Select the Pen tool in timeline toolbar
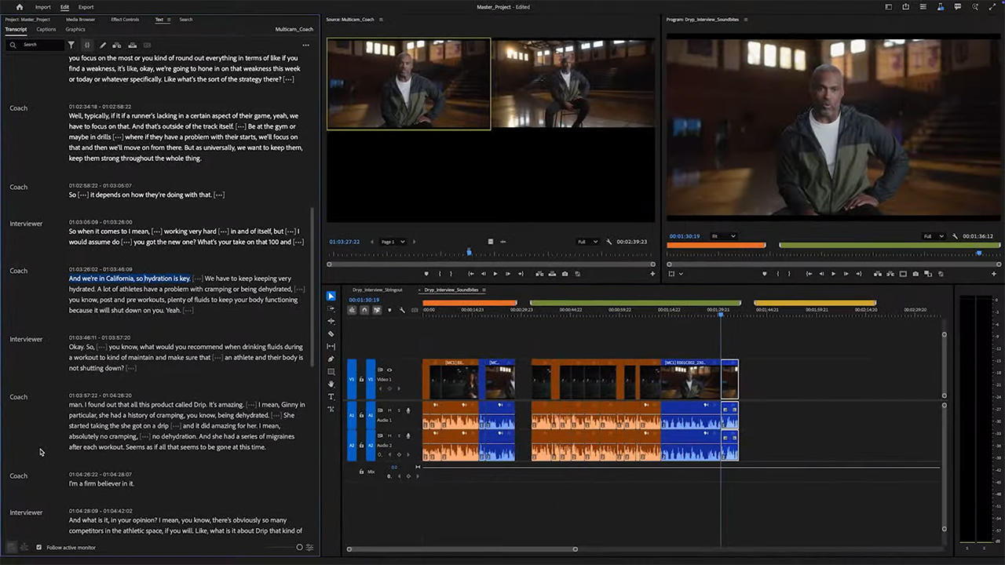1005x565 pixels. [x=331, y=359]
